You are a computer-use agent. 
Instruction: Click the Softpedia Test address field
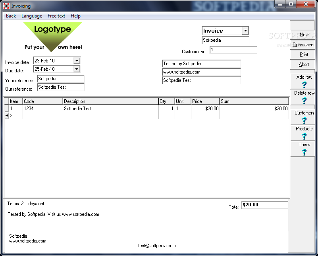tap(201, 80)
